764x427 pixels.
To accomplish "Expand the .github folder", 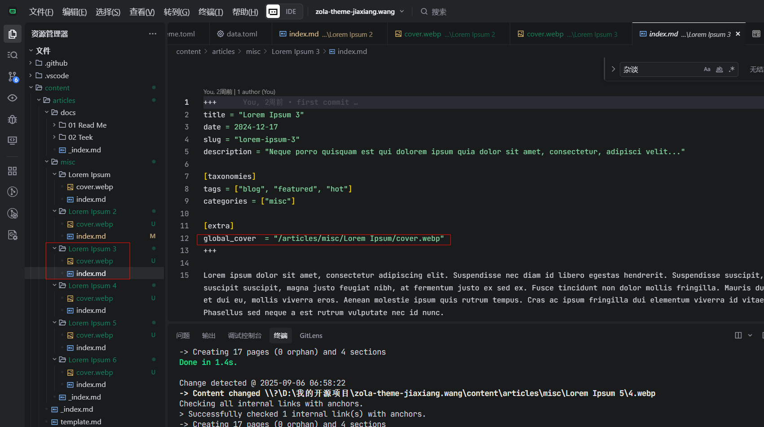I will [31, 63].
